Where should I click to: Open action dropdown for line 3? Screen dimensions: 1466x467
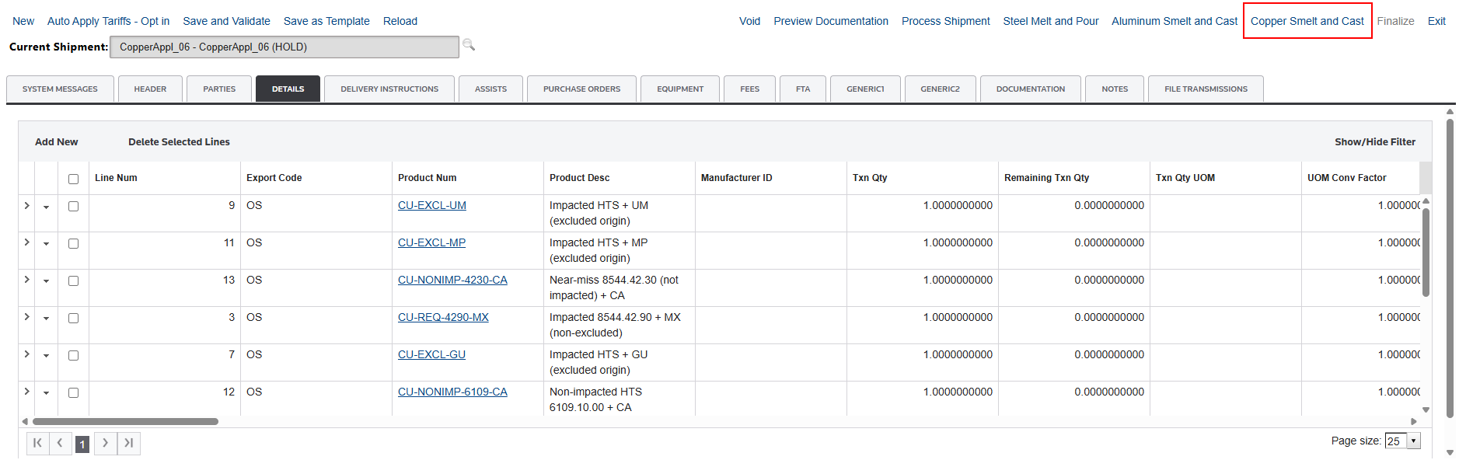pyautogui.click(x=46, y=319)
